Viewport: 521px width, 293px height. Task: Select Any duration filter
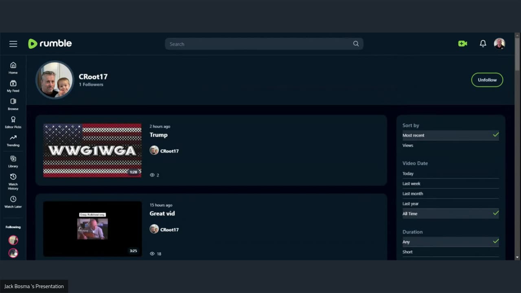tap(451, 242)
